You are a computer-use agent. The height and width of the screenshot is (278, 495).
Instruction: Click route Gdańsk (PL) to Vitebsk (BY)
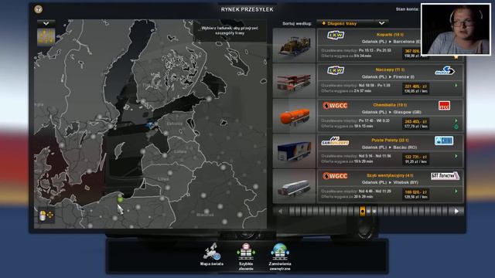tap(390, 182)
